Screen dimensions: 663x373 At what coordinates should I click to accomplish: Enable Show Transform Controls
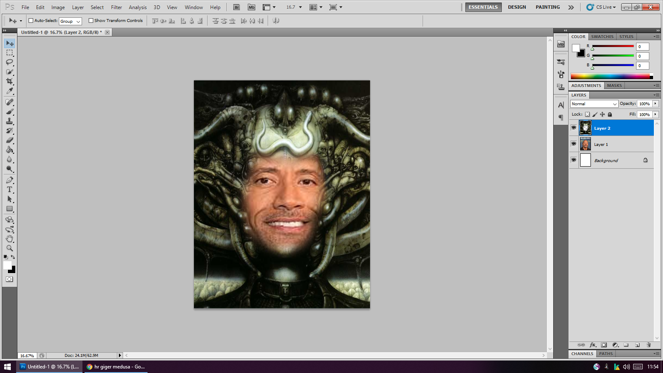[x=91, y=20]
